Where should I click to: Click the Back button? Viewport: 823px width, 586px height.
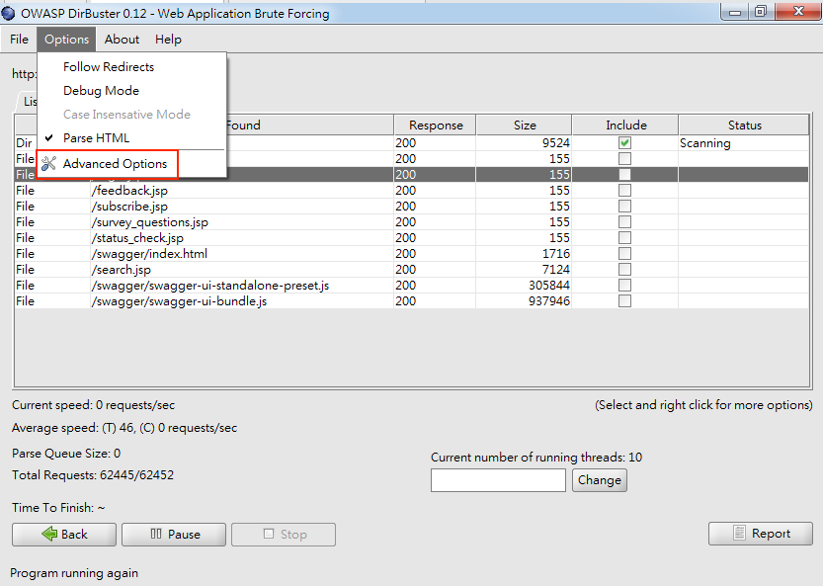[64, 534]
